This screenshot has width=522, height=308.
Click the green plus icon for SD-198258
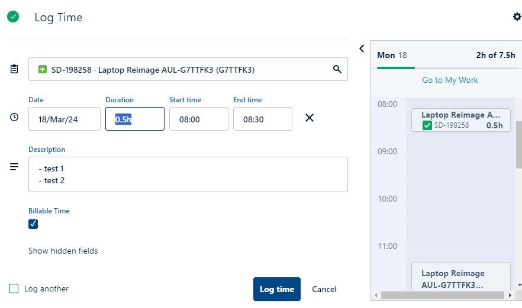pos(43,70)
